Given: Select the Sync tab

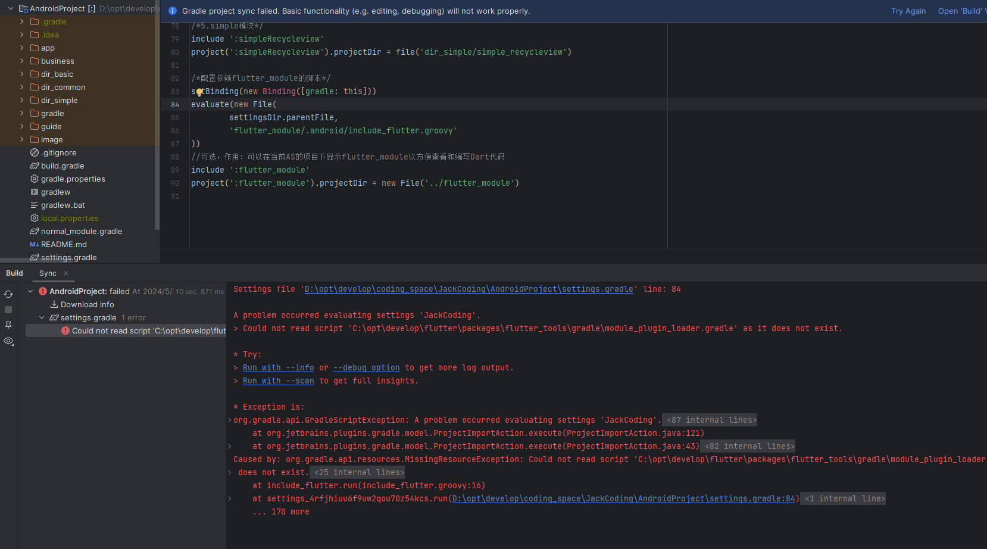Looking at the screenshot, I should click(48, 273).
